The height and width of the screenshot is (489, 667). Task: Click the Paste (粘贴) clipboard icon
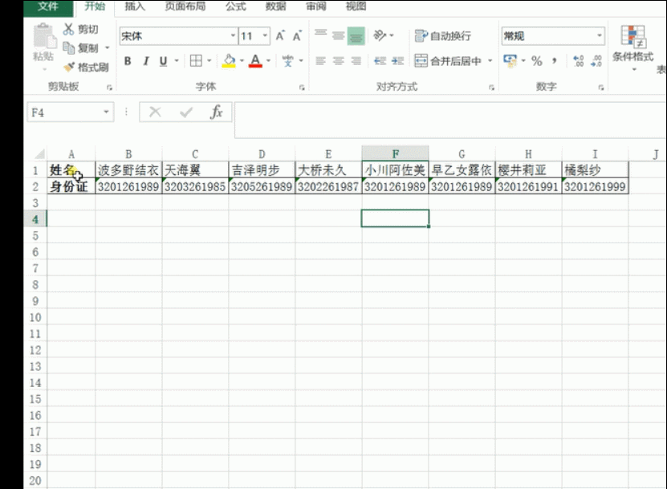click(43, 37)
